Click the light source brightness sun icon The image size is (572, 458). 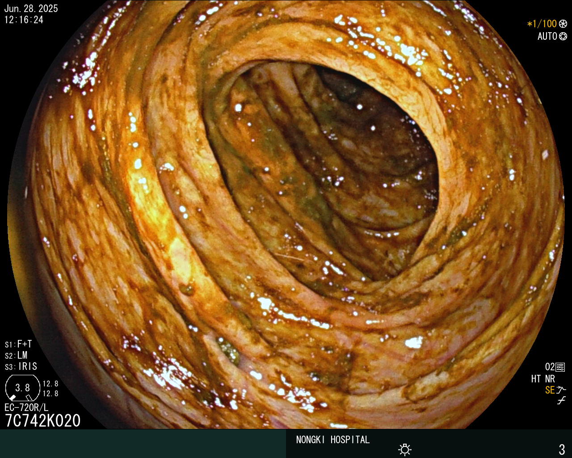point(405,449)
